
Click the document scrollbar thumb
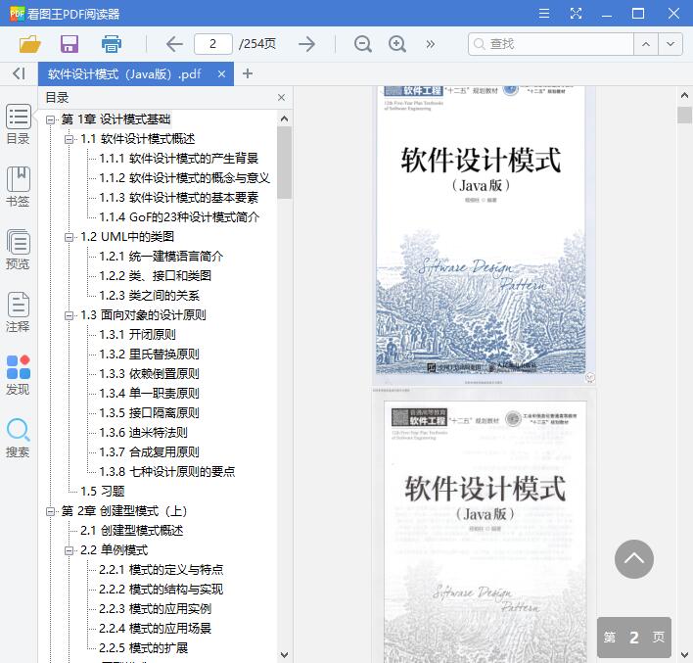click(684, 115)
